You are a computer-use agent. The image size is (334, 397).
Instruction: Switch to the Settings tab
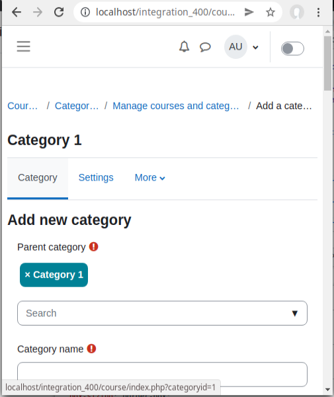click(96, 178)
